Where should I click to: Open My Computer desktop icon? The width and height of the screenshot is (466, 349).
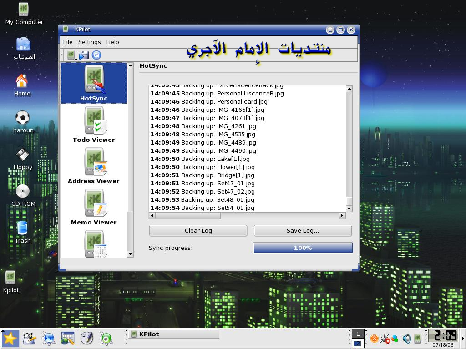24,14
